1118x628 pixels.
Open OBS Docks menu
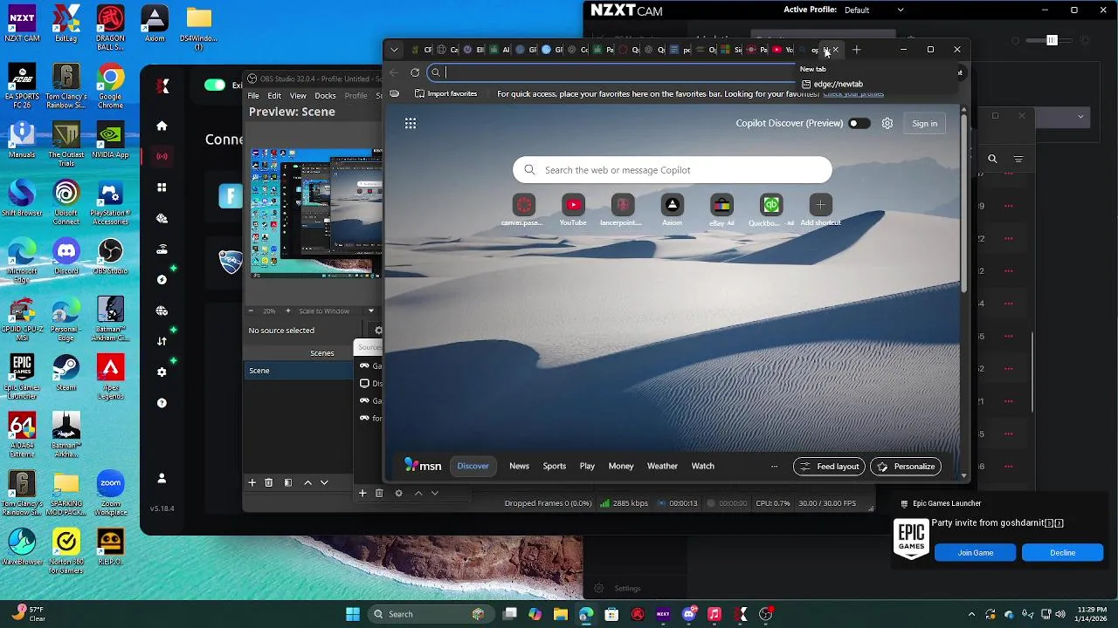tap(325, 95)
